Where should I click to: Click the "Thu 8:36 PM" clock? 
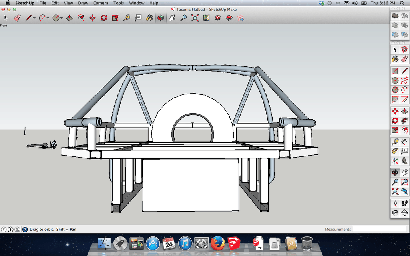[383, 3]
